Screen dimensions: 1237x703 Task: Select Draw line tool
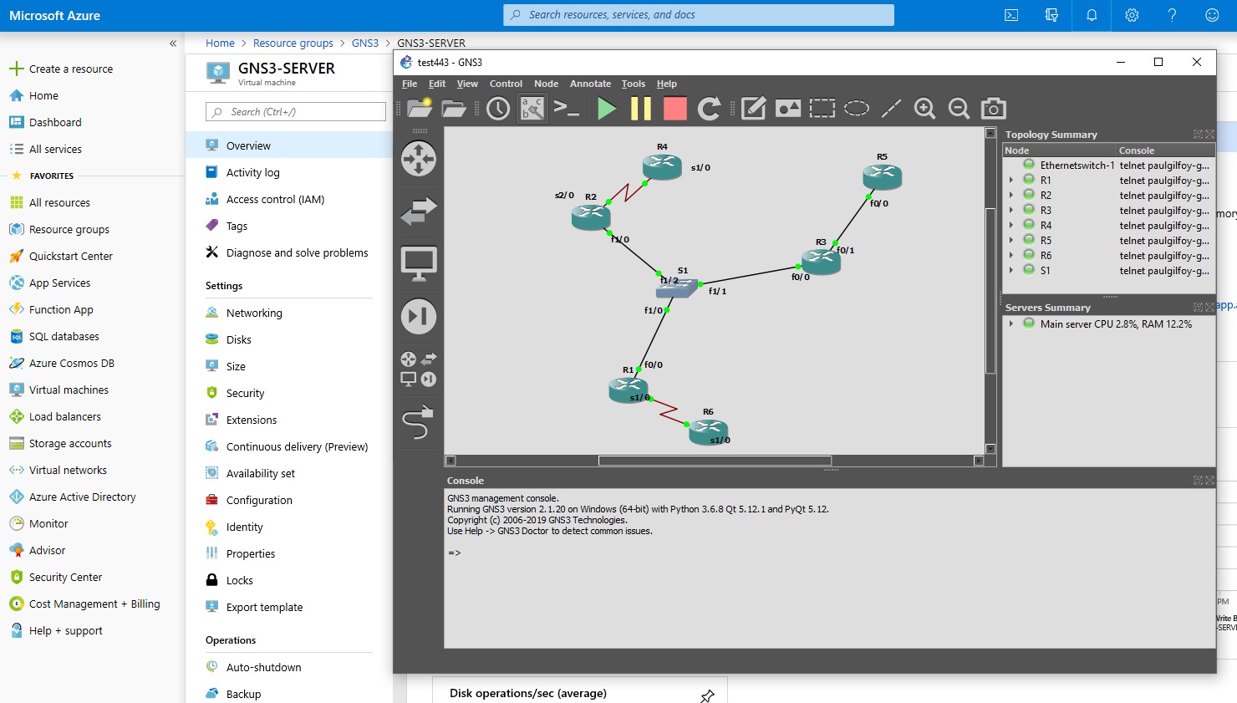coord(891,108)
